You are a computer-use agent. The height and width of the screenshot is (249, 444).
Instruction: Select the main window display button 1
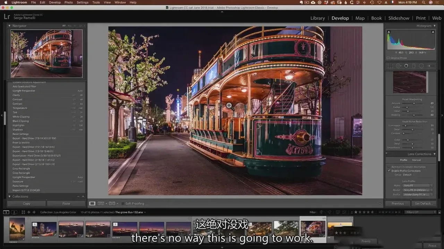pyautogui.click(x=6, y=212)
